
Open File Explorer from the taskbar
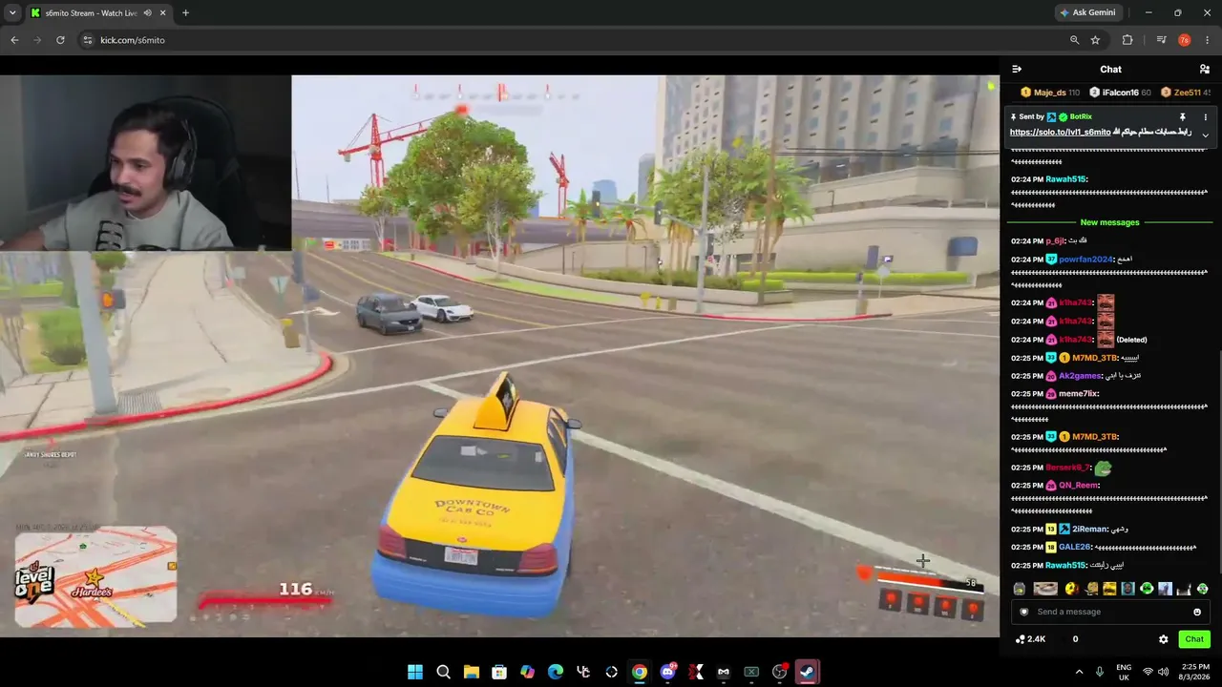point(472,672)
